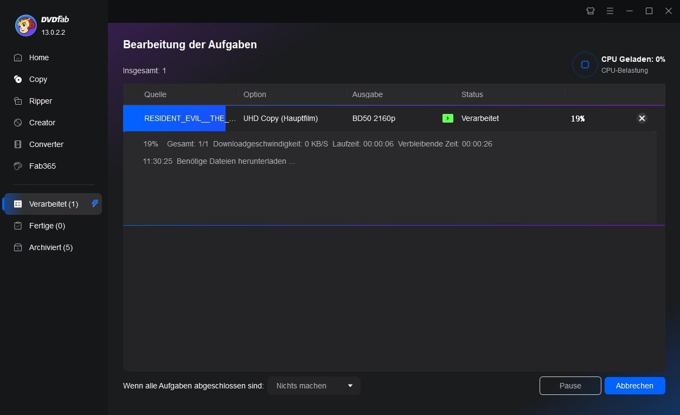Click the Ripper module icon

(x=18, y=101)
